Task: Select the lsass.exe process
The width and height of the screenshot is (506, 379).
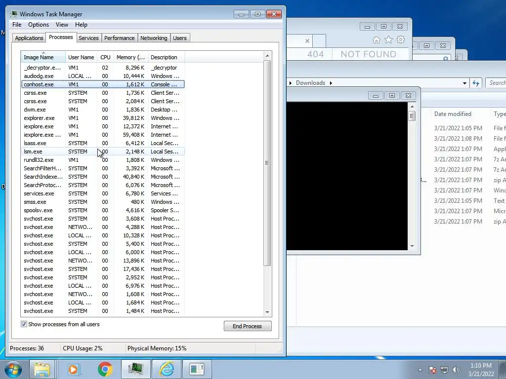Action: [x=103, y=143]
